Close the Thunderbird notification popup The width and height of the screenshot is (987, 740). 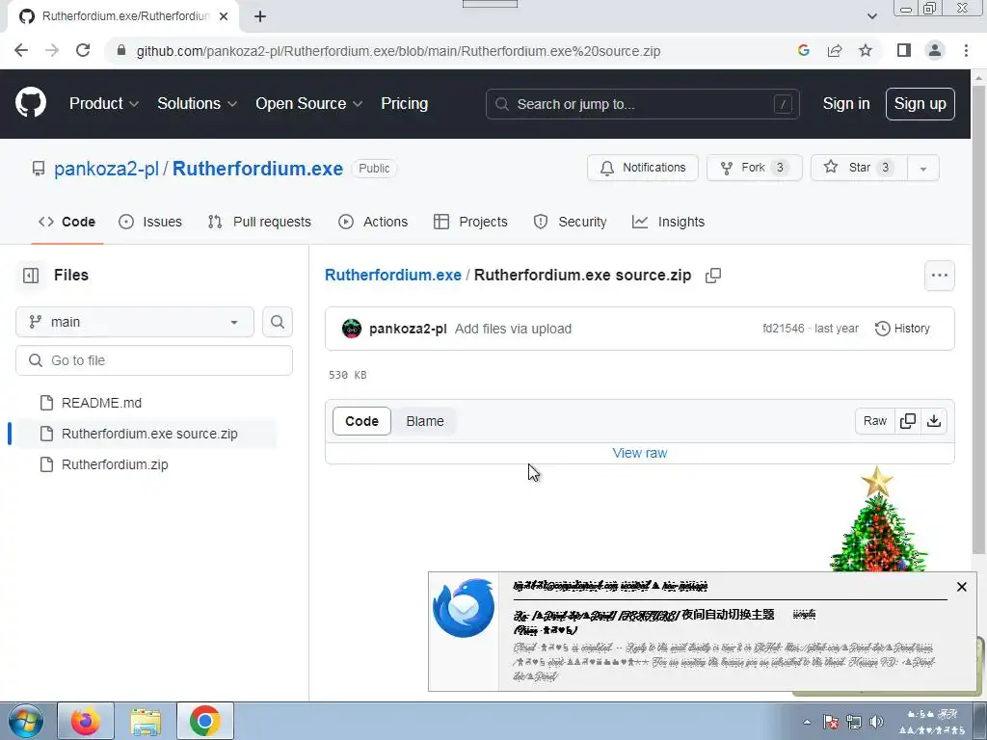961,587
